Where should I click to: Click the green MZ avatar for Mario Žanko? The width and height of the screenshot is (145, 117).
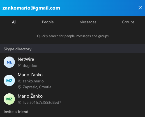click(9, 99)
